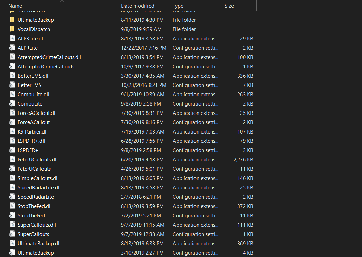Click the date 7/19/2019 7:03 AM
The width and height of the screenshot is (362, 257).
pos(142,132)
